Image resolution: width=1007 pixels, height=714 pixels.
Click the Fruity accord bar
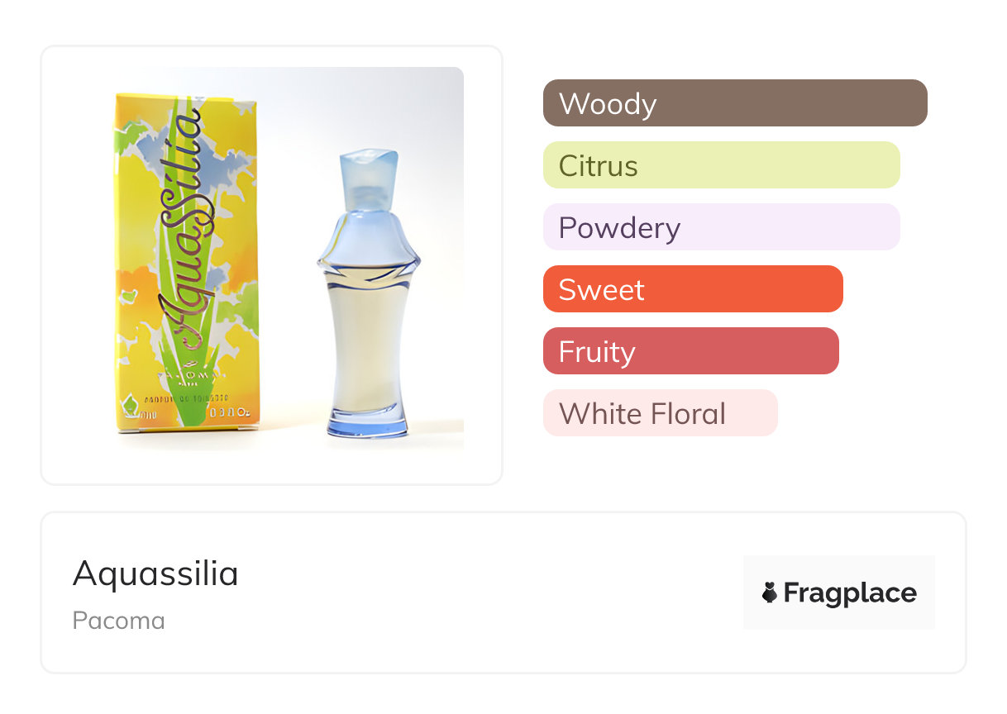[690, 351]
